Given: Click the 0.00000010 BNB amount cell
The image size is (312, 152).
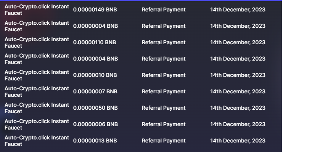Looking at the screenshot, I should (95, 75).
